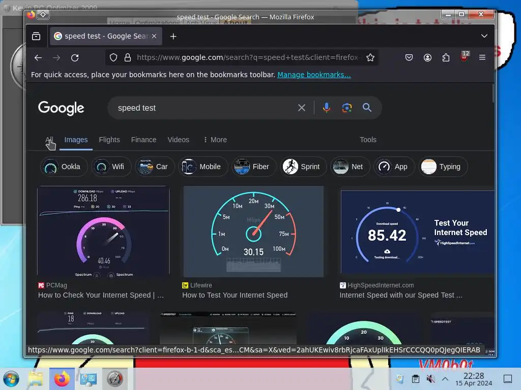
Task: Click the Firefox taskbar icon
Action: [x=62, y=379]
